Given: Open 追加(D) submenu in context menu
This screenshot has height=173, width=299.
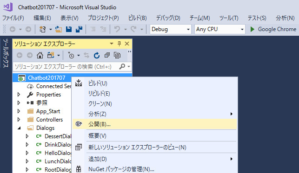Looking at the screenshot, I should (x=154, y=159).
